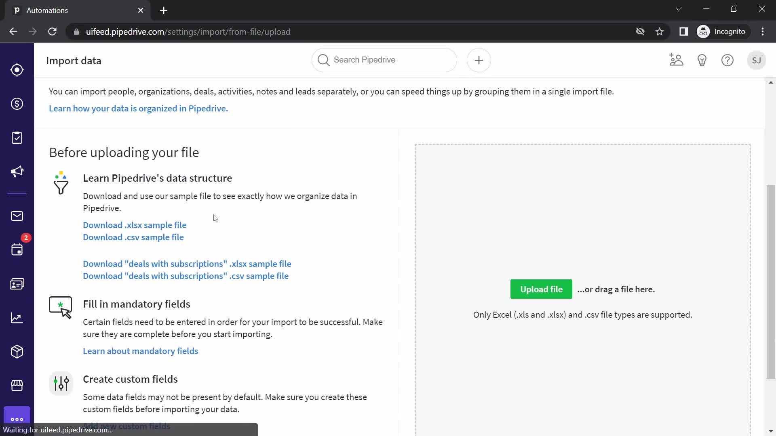Open the Sales Assistant lightbulb icon
776x436 pixels.
pyautogui.click(x=702, y=60)
